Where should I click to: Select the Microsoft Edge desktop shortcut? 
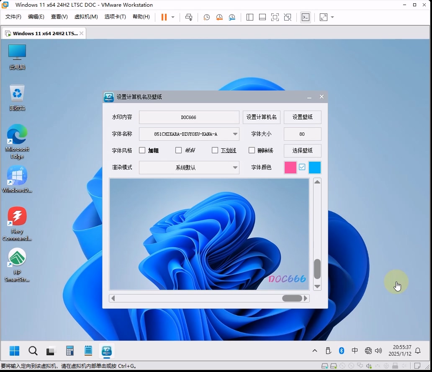tap(17, 142)
